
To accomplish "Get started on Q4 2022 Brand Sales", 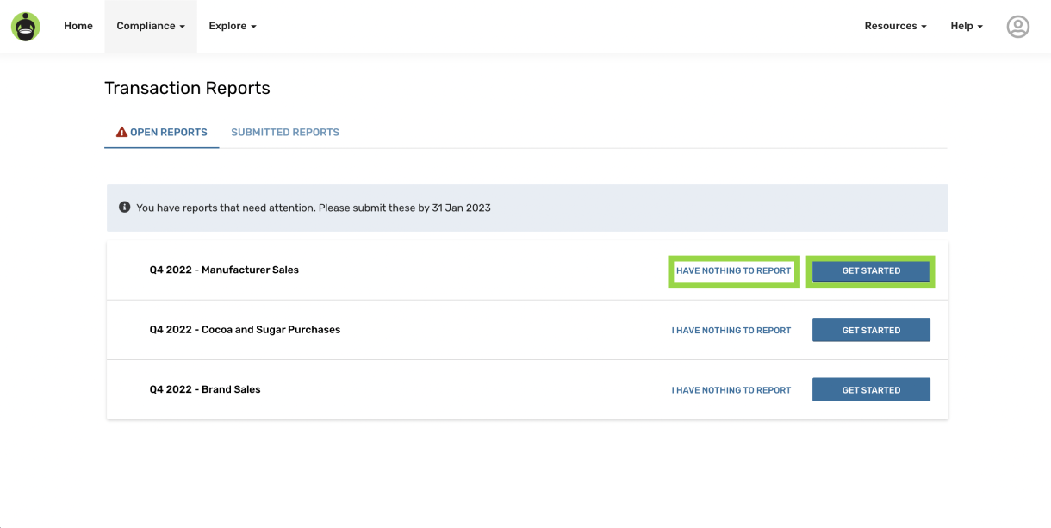I will click(x=871, y=389).
